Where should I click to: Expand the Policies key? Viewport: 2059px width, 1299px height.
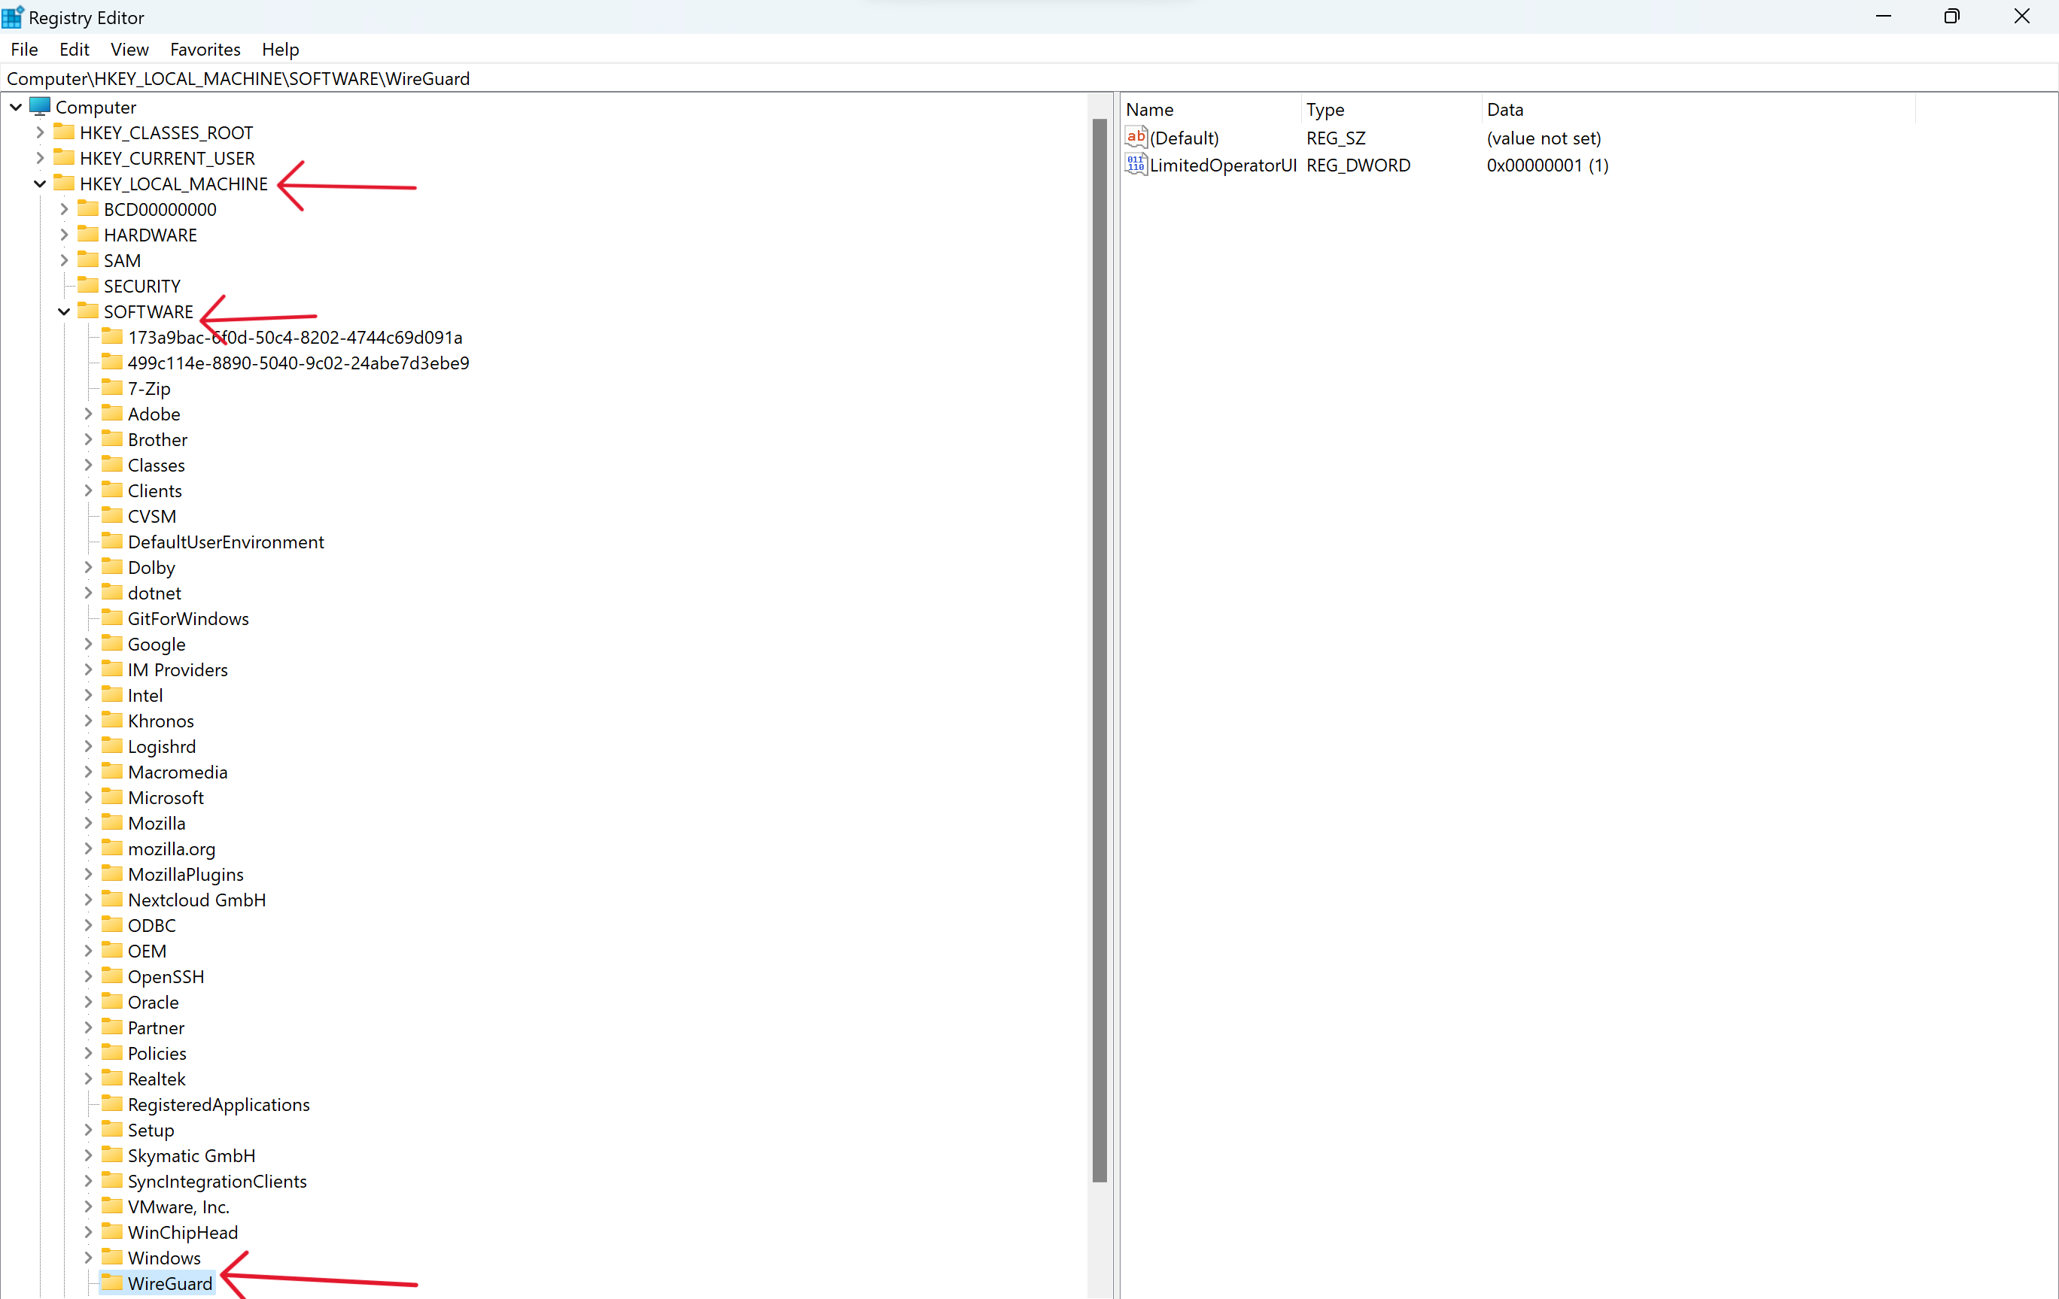tap(87, 1053)
